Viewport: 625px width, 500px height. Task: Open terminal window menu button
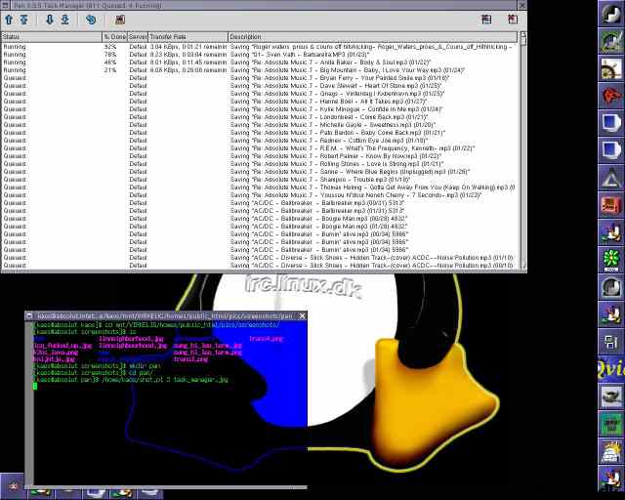29,316
